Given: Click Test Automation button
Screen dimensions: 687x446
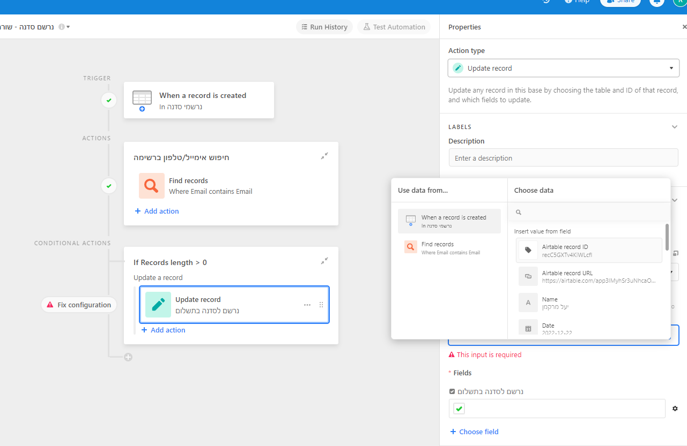Looking at the screenshot, I should click(394, 27).
